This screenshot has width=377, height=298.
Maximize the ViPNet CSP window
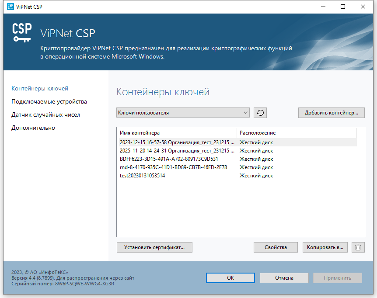[x=343, y=7]
